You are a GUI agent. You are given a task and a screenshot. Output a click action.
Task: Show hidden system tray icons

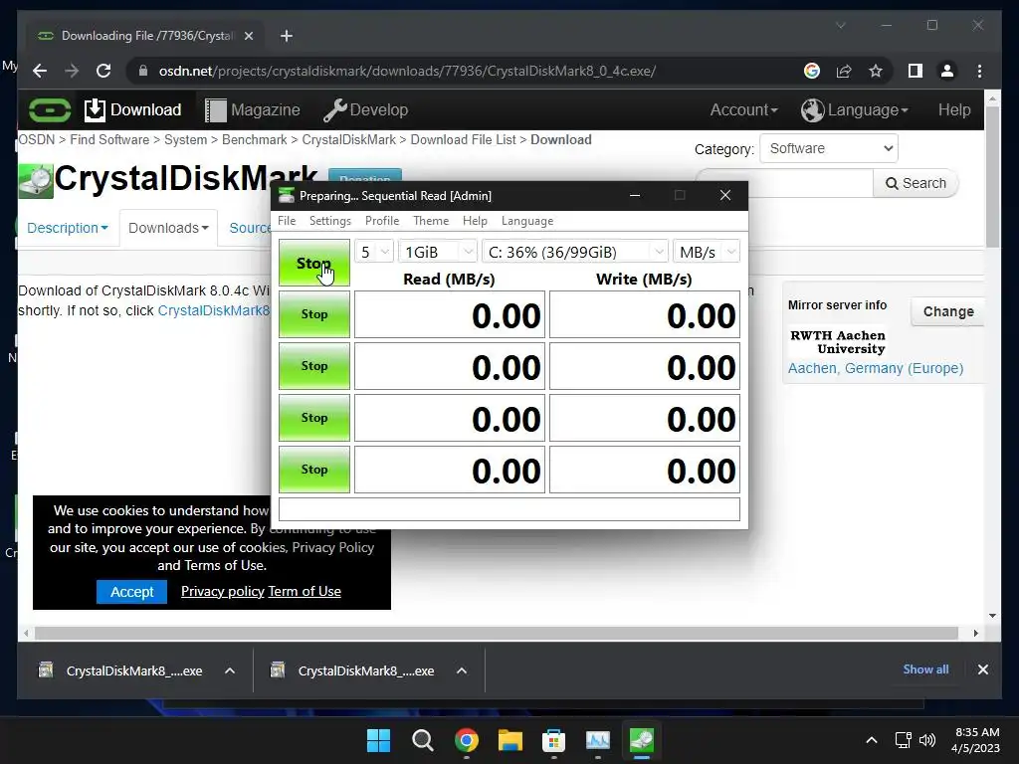pyautogui.click(x=872, y=740)
